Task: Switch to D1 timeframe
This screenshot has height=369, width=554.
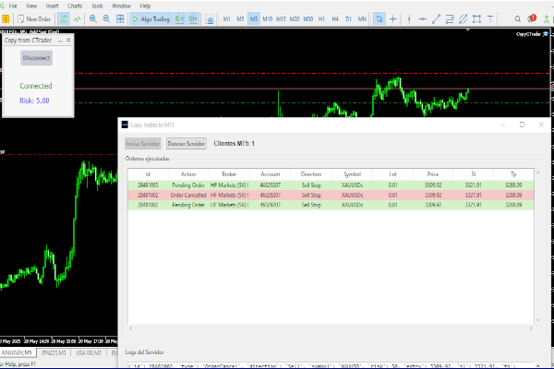Action: [x=348, y=19]
